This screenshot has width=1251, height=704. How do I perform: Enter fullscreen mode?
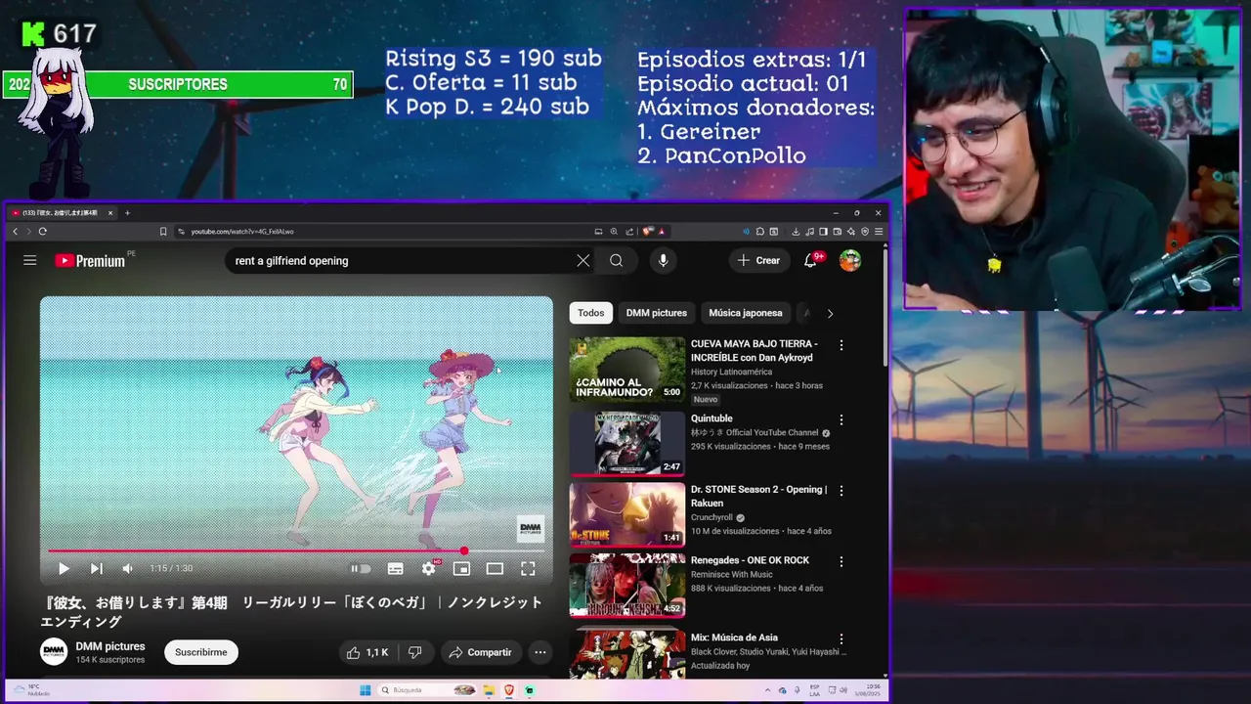coord(528,568)
